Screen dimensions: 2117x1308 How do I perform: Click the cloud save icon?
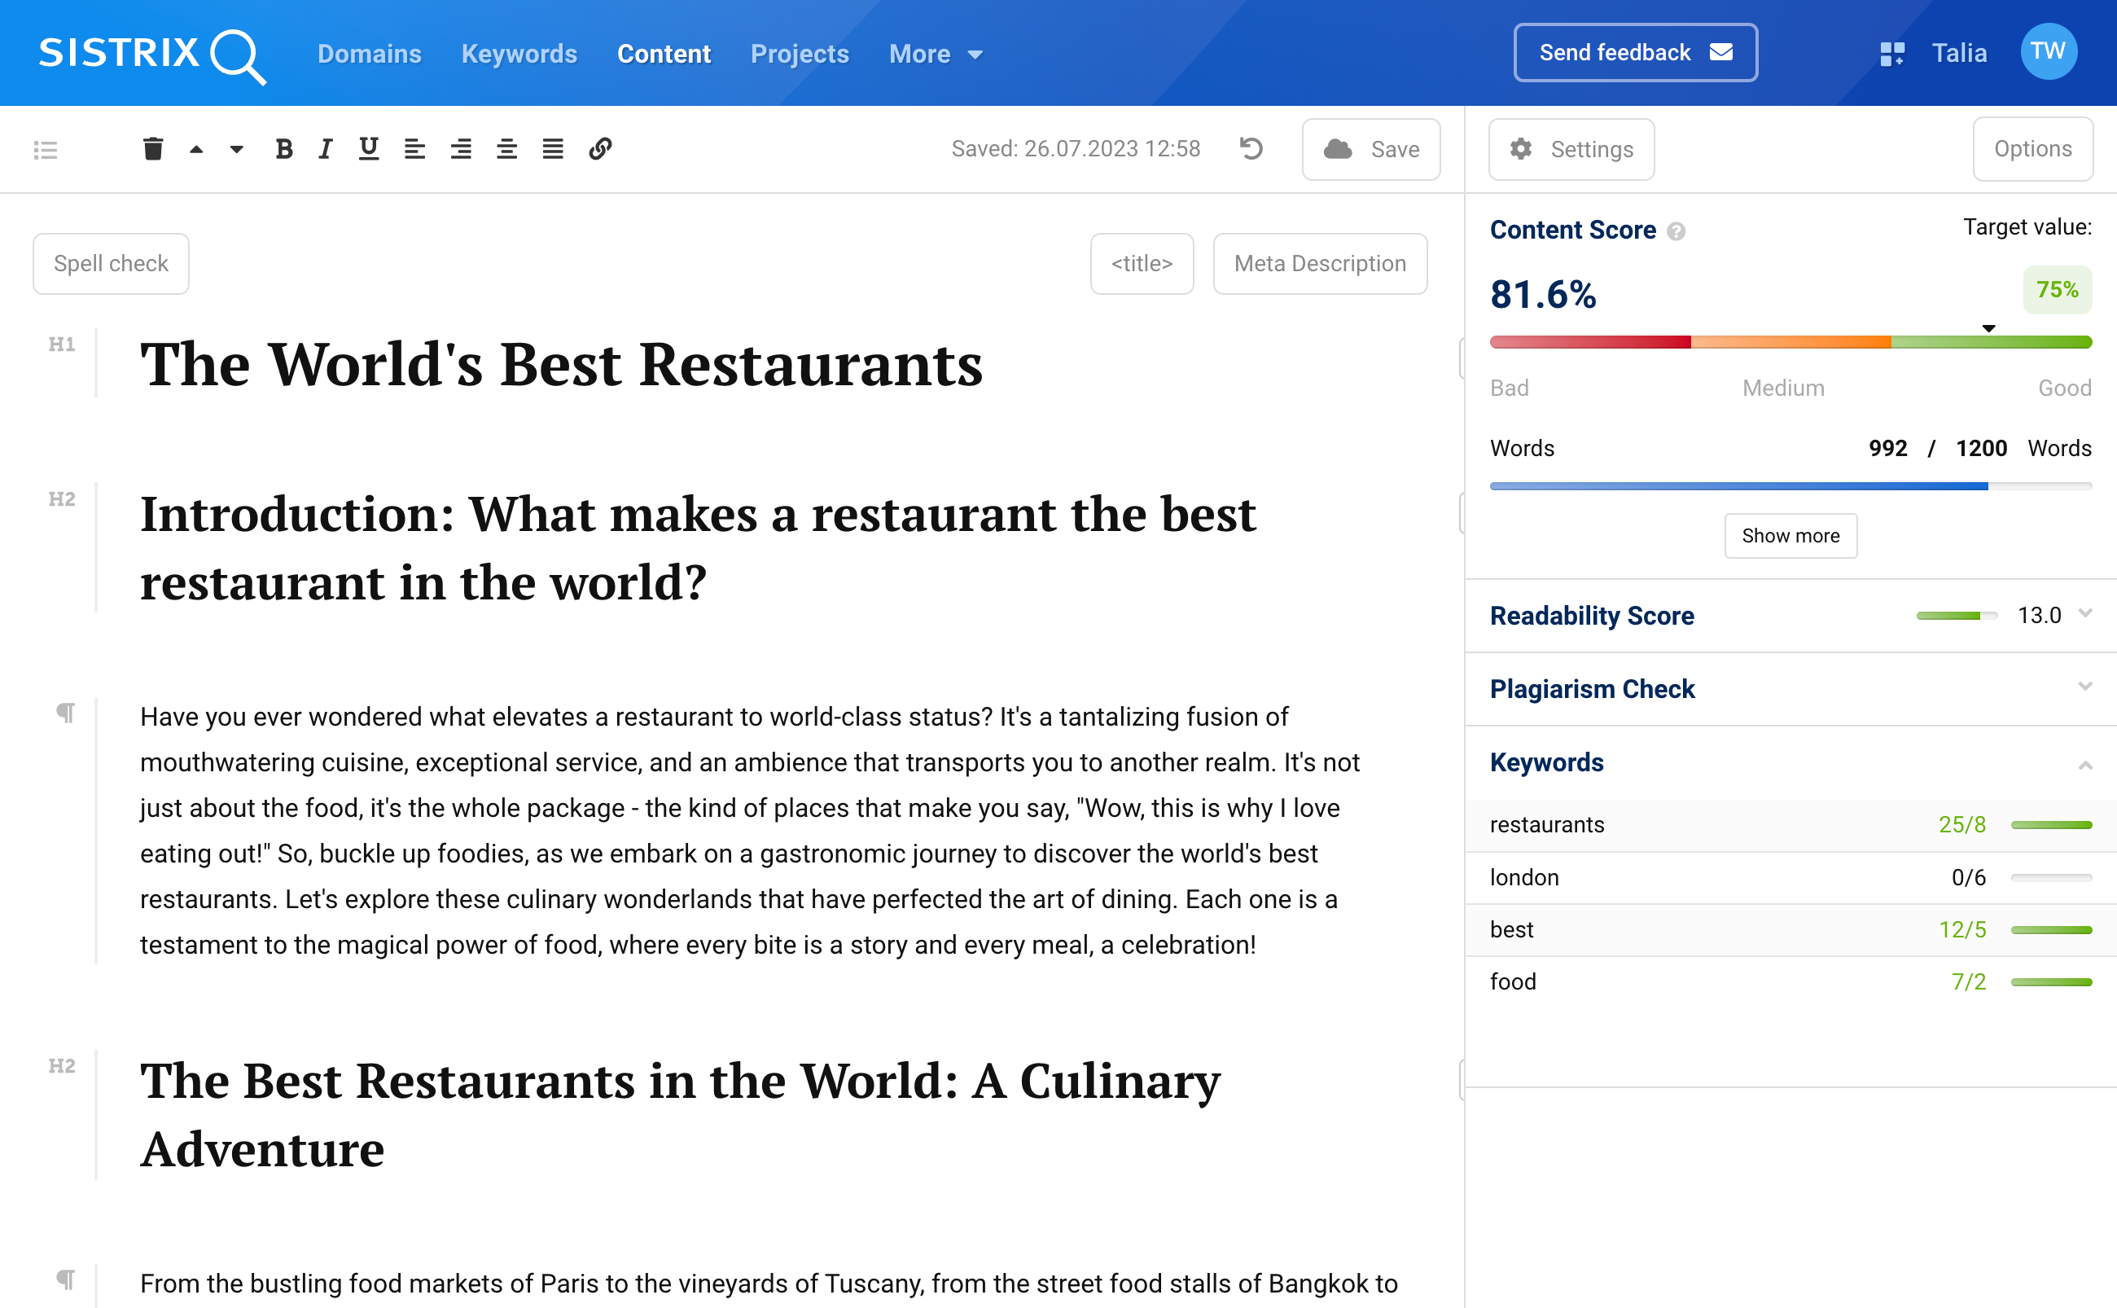tap(1337, 148)
